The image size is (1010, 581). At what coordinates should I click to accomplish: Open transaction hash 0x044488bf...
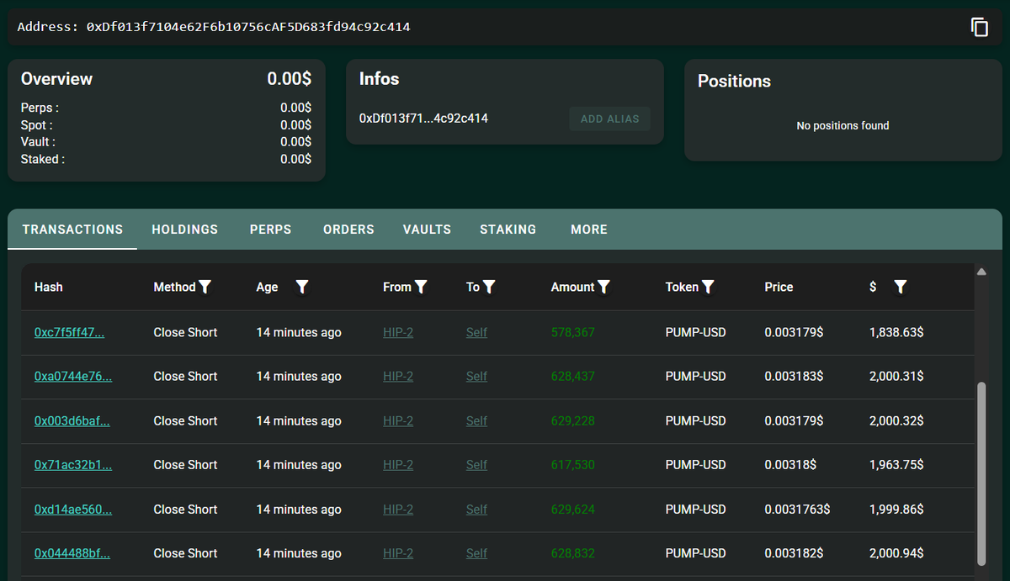tap(72, 552)
